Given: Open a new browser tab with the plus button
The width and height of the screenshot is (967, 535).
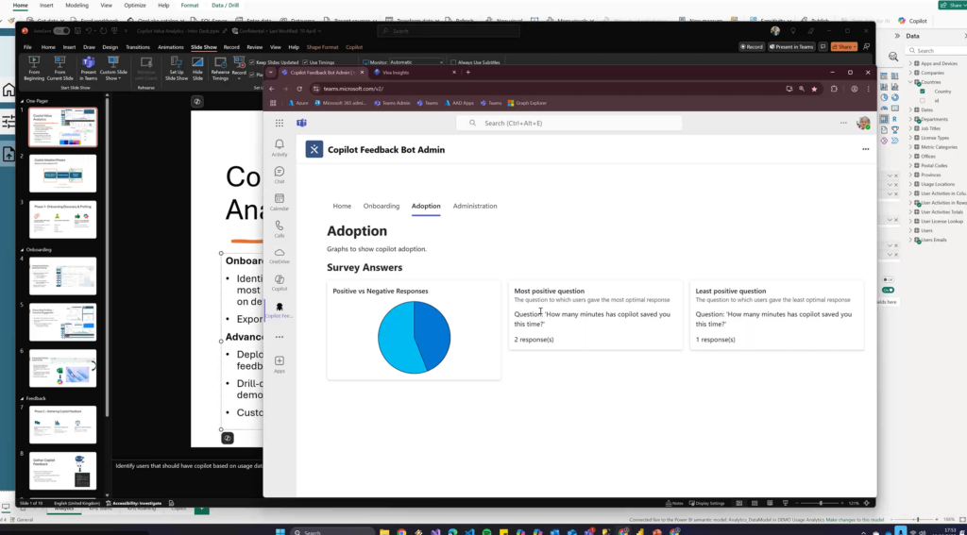Looking at the screenshot, I should [x=468, y=72].
